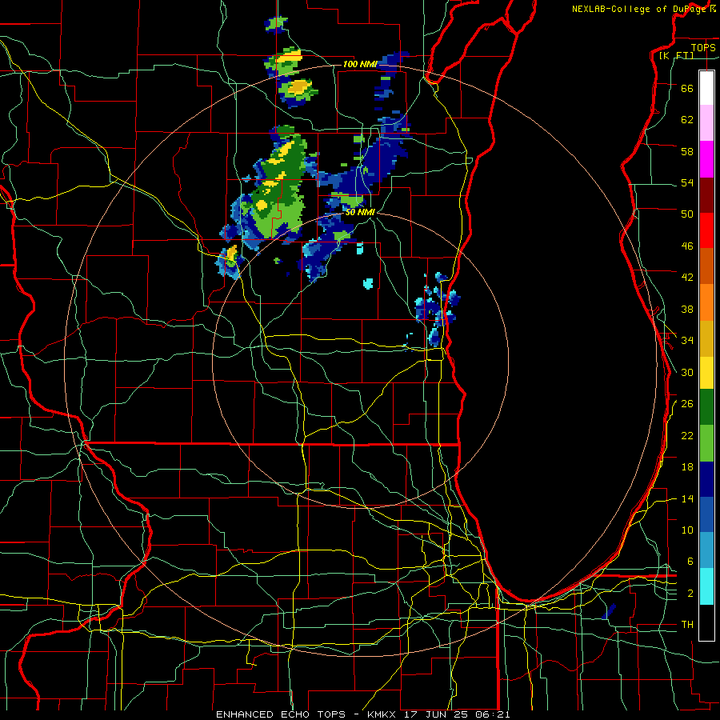The height and width of the screenshot is (720, 720).
Task: Click the yellow 30 kft legend swatch
Action: pos(706,373)
